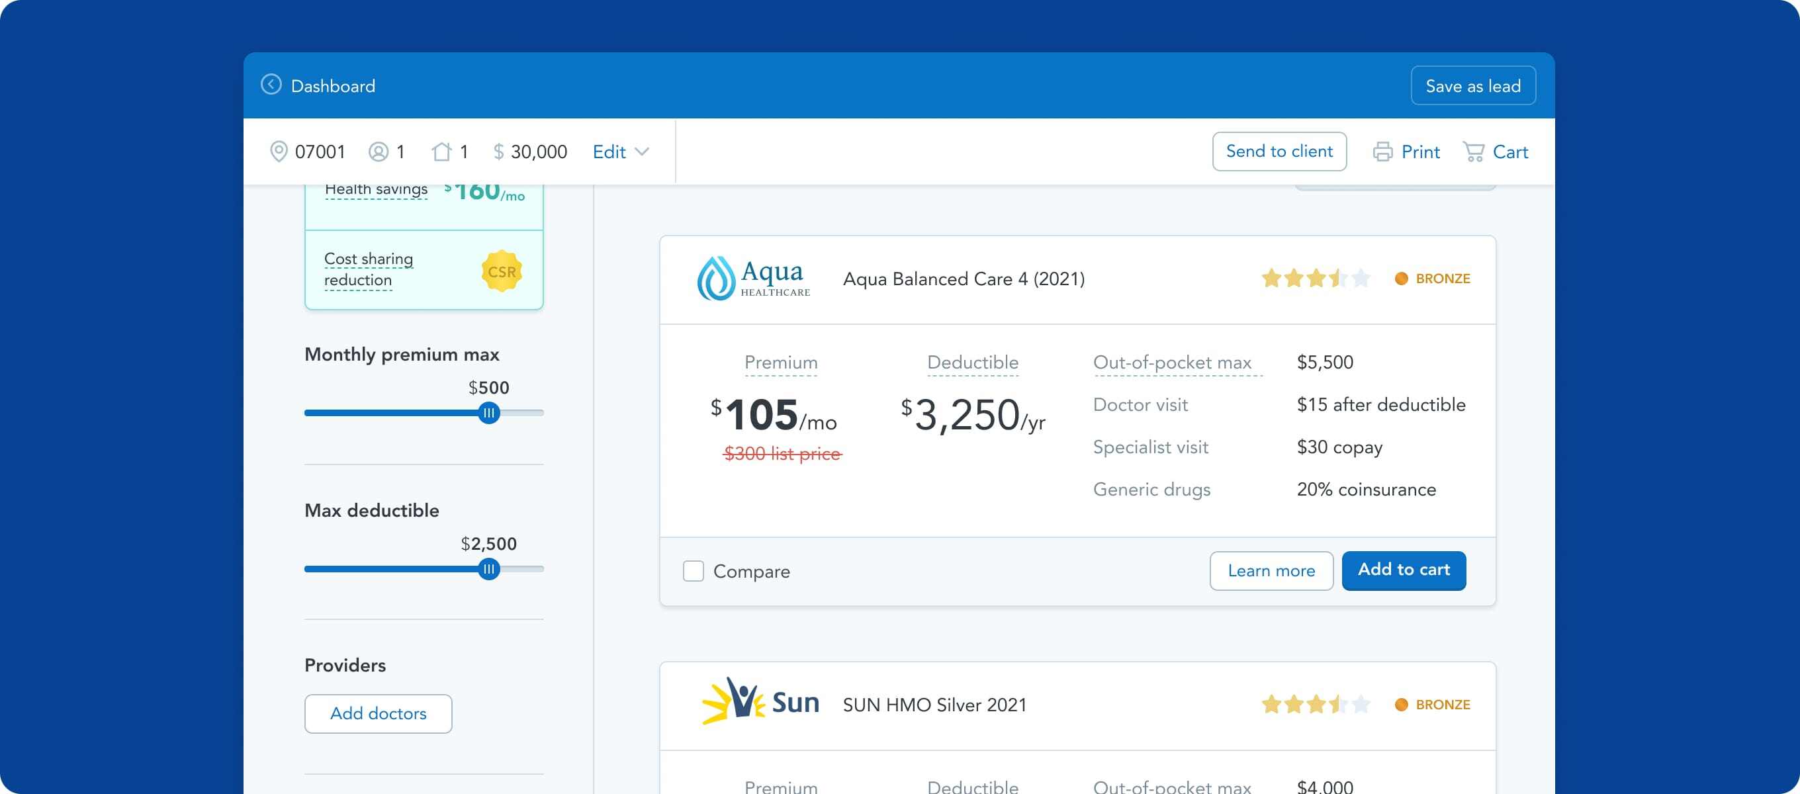This screenshot has width=1800, height=794.
Task: Click the printer icon next to Print
Action: (1382, 152)
